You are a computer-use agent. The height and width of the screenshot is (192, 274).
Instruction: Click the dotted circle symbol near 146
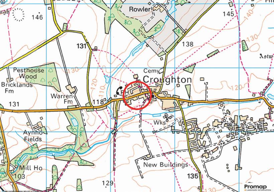(x=18, y=15)
